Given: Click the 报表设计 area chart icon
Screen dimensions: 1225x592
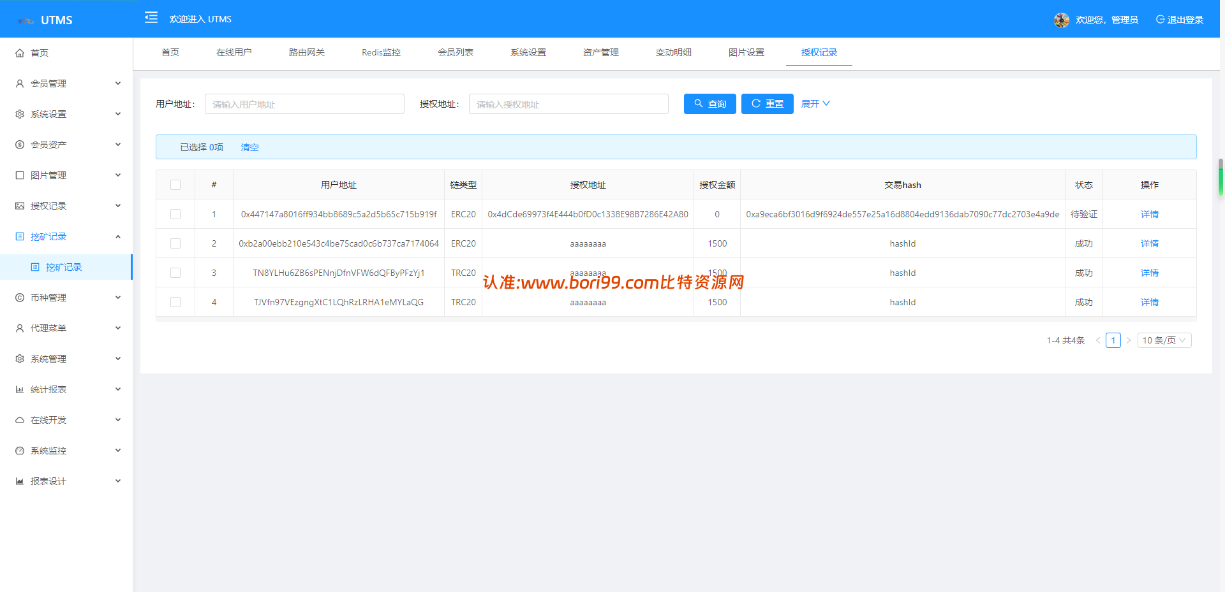Looking at the screenshot, I should click(x=20, y=481).
